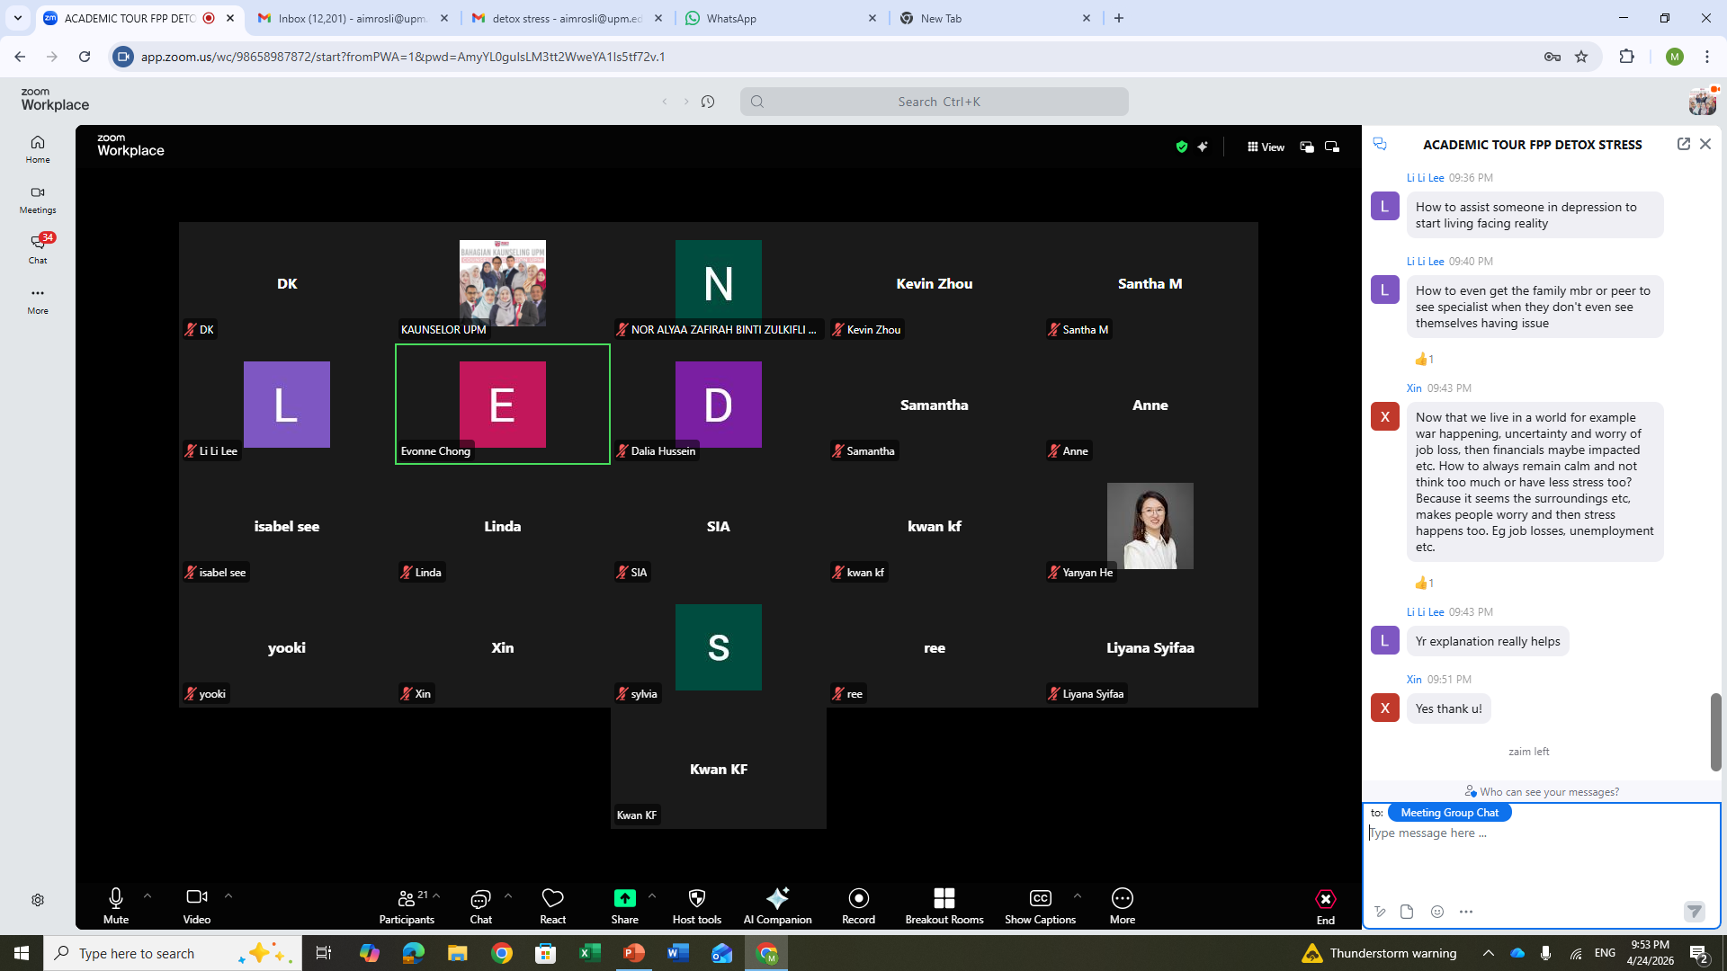Open the history clock icon beside search
This screenshot has width=1727, height=971.
pos(708,102)
